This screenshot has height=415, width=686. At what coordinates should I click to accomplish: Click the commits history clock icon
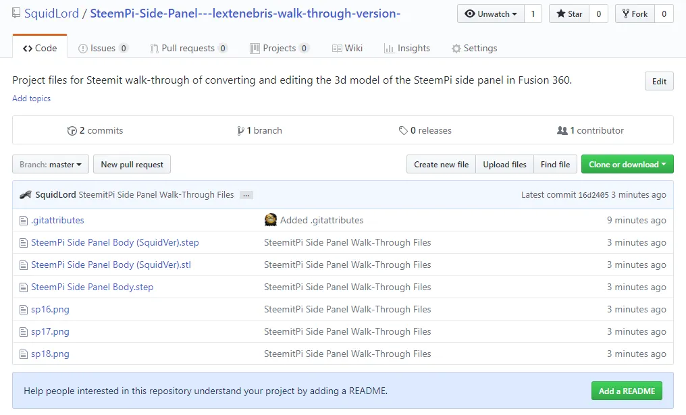coord(72,131)
